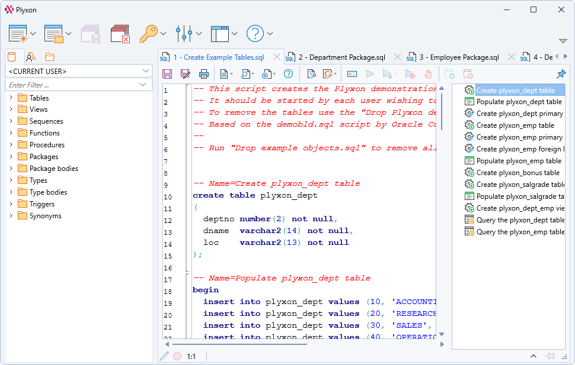Switch to 2 - Department Package.sql tab
The image size is (575, 365).
point(342,57)
